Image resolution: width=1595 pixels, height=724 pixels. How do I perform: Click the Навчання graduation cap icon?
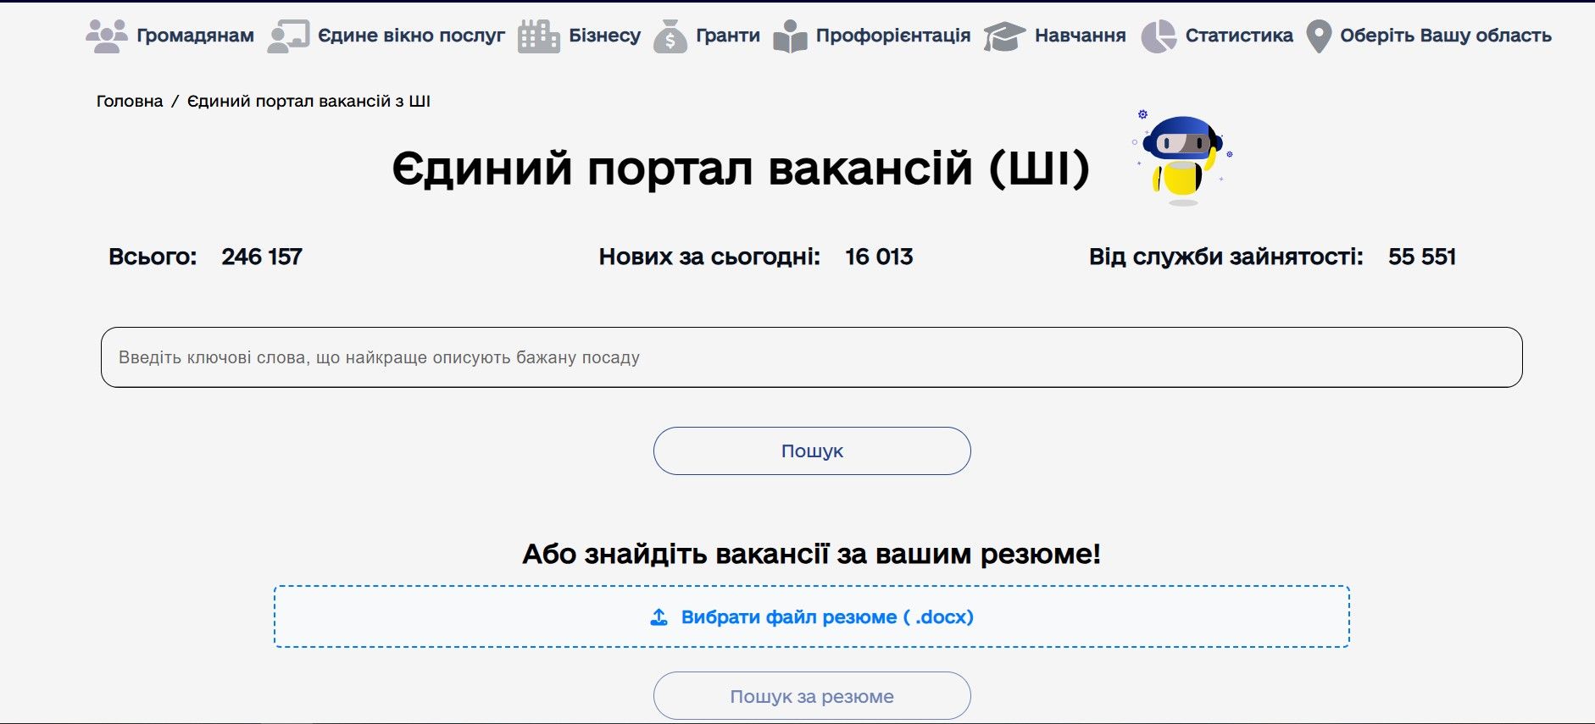(1004, 36)
